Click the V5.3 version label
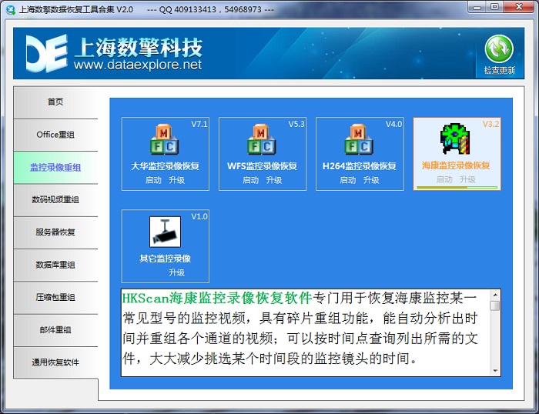Viewport: 539px width, 414px height. point(296,124)
